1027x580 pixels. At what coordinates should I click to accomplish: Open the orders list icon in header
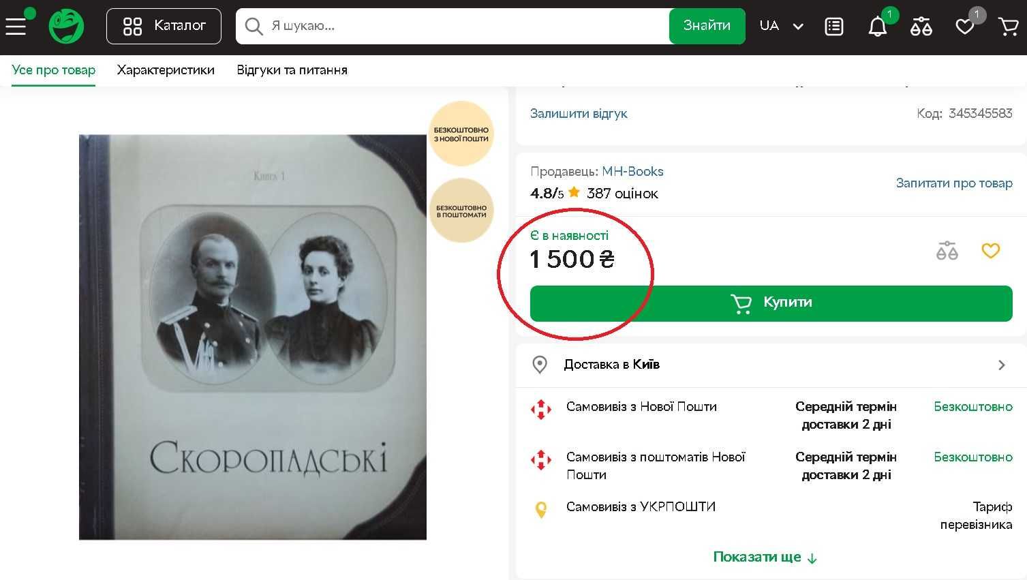click(x=833, y=27)
